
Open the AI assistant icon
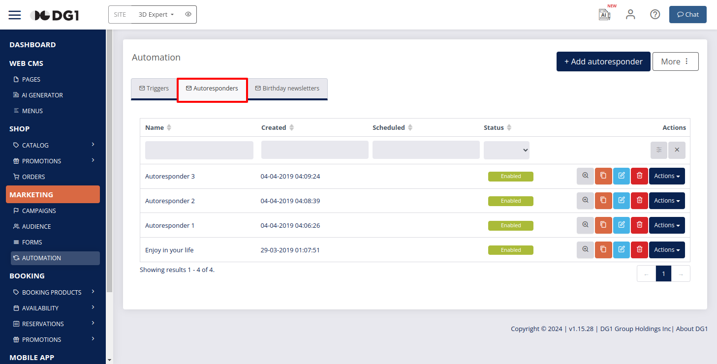pyautogui.click(x=604, y=14)
